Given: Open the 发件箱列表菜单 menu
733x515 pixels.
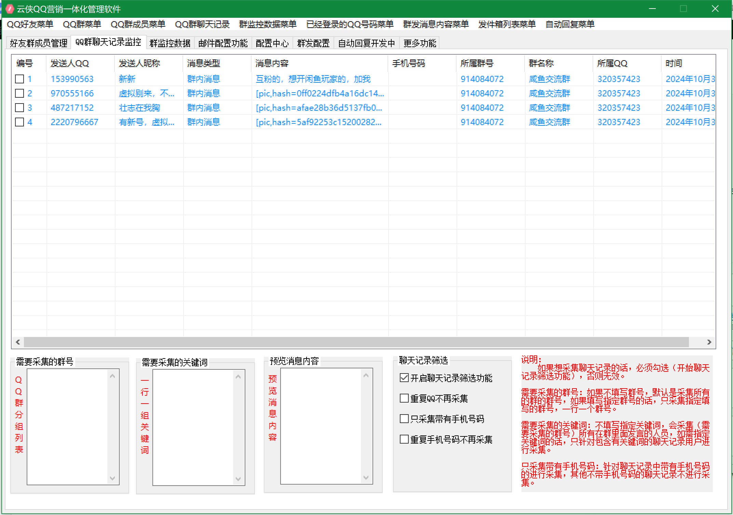Looking at the screenshot, I should click(x=507, y=24).
